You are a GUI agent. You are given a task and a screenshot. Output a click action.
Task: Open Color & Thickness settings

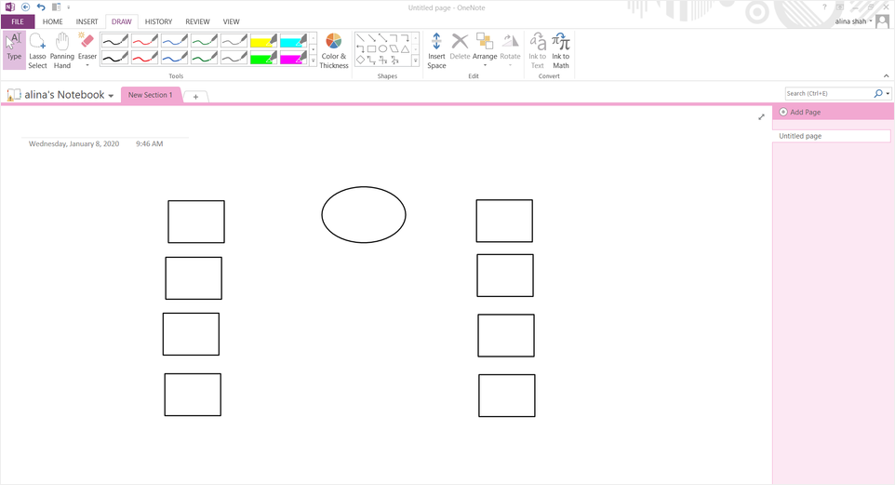(x=333, y=50)
